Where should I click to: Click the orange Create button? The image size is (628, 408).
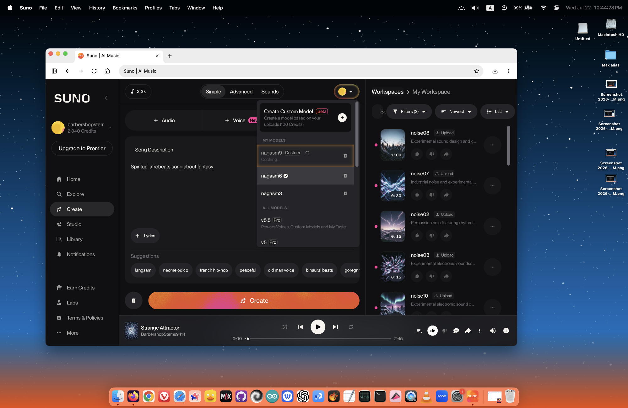pyautogui.click(x=254, y=300)
